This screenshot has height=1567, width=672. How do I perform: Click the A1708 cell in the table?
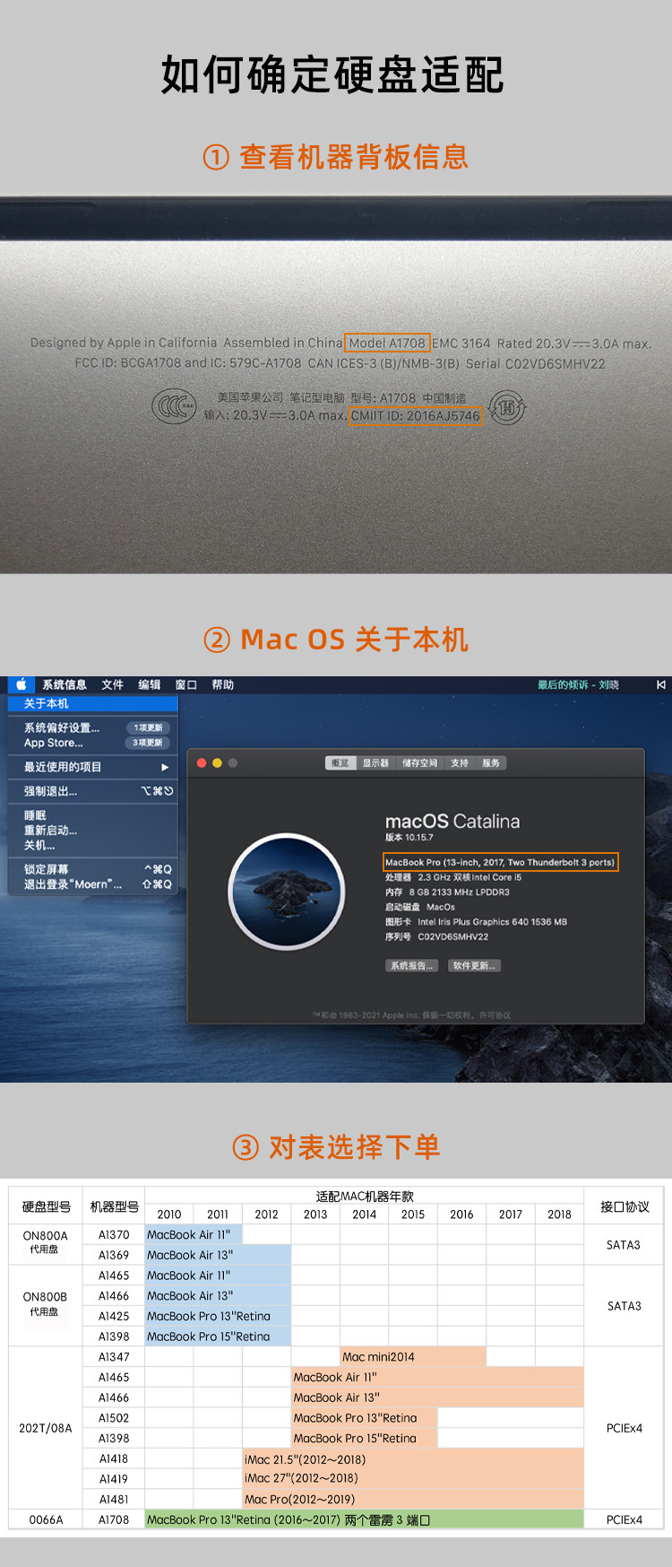pyautogui.click(x=114, y=1519)
